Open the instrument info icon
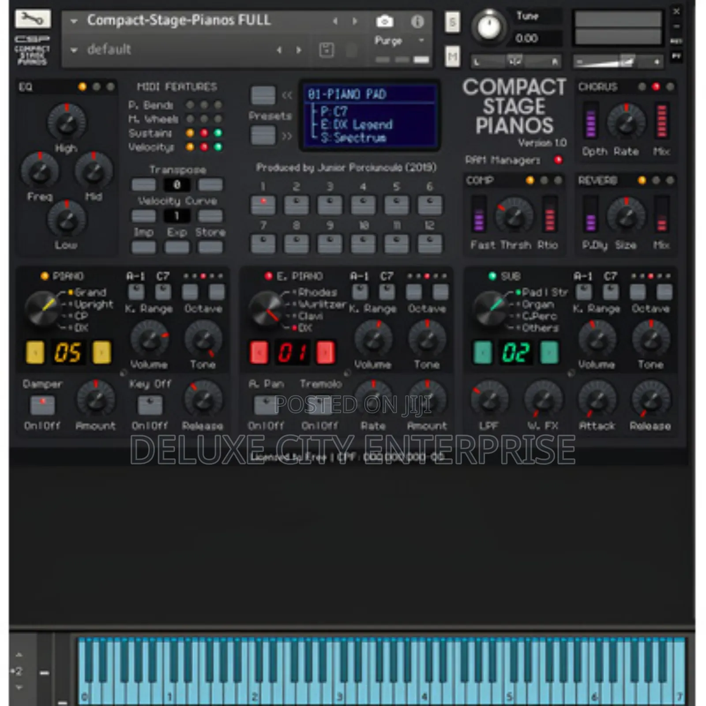 pos(417,21)
